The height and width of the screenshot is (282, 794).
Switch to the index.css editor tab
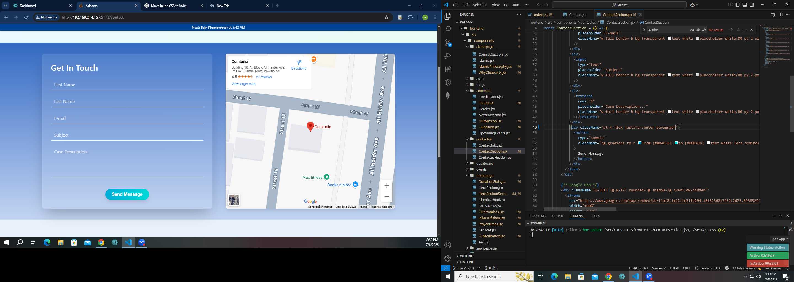[541, 15]
